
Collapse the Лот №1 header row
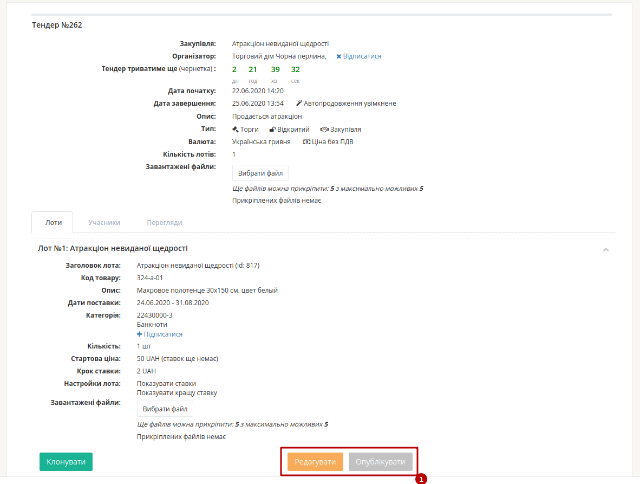point(323,249)
